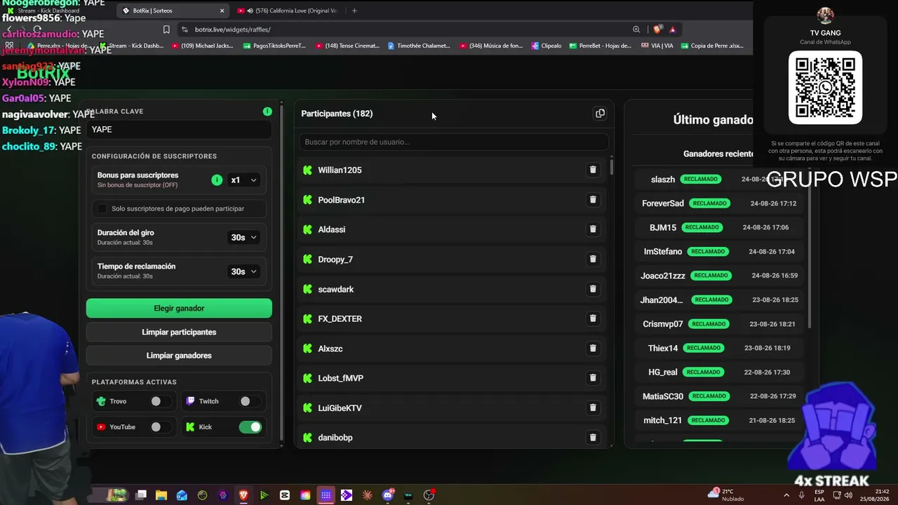Open CapCut from the taskbar
This screenshot has width=898, height=505.
tap(284, 495)
